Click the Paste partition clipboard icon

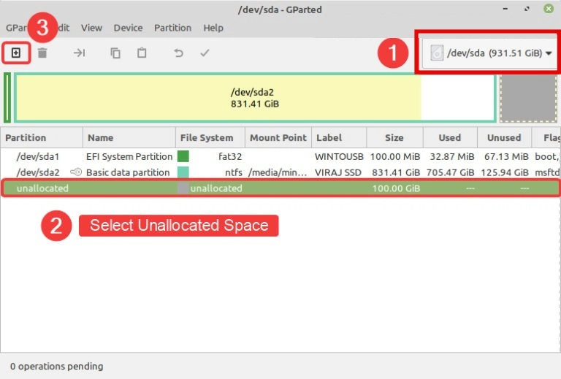point(142,53)
